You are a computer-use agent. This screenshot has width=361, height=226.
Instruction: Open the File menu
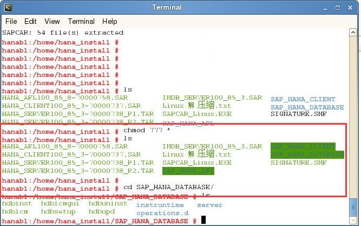pyautogui.click(x=11, y=22)
